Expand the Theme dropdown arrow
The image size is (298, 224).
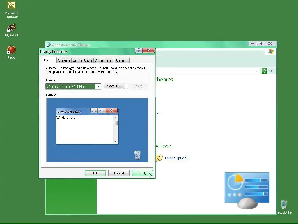(x=98, y=86)
